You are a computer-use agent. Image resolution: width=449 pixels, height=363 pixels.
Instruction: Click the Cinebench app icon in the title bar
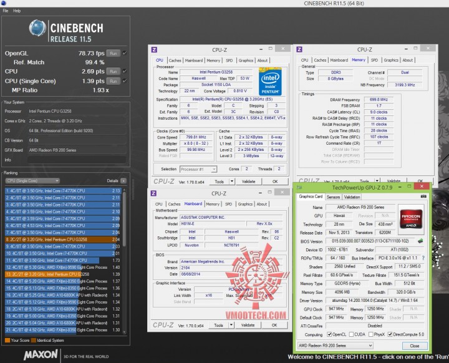(x=3, y=3)
